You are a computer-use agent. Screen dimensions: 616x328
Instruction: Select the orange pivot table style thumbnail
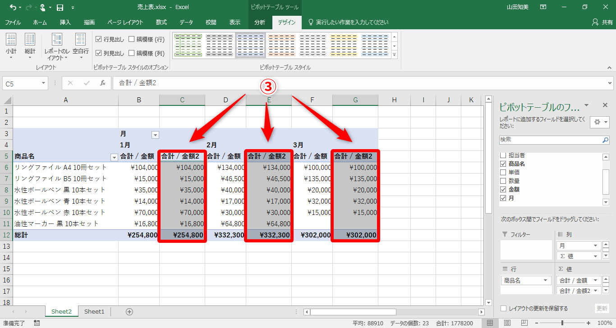point(282,46)
